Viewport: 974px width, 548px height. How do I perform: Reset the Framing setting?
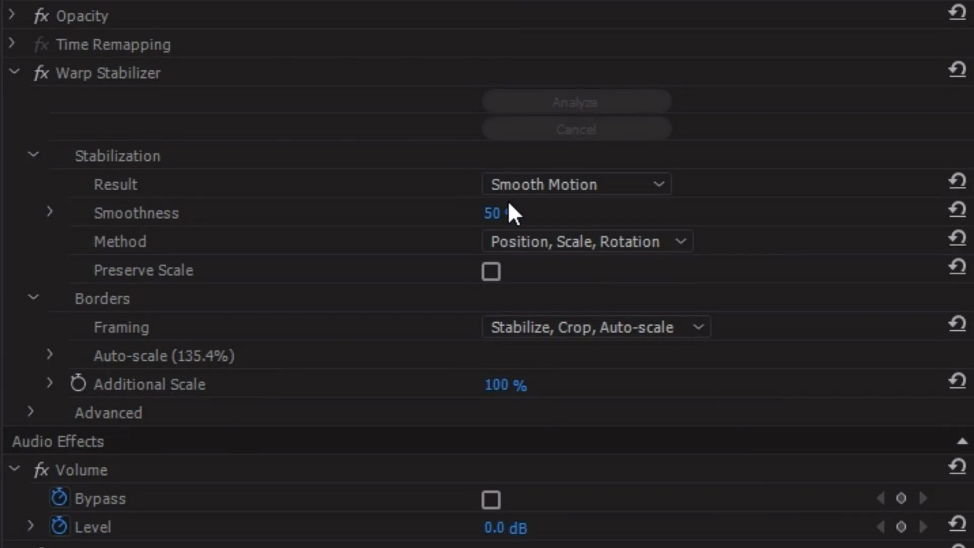point(957,324)
